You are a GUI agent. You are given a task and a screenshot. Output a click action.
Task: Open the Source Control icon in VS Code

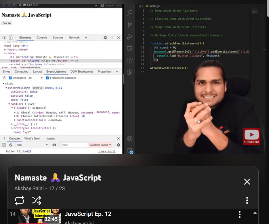pos(130,25)
